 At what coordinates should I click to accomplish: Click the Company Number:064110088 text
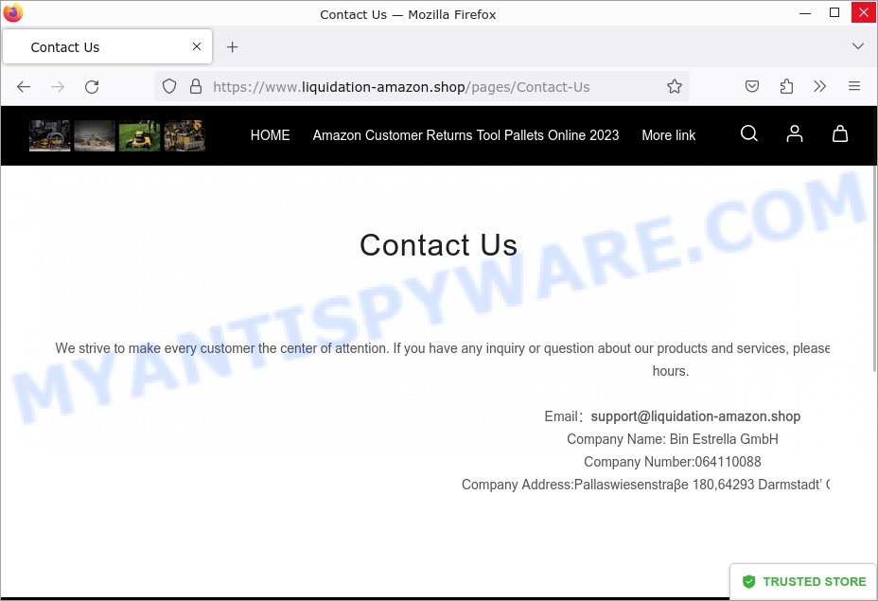pyautogui.click(x=673, y=462)
